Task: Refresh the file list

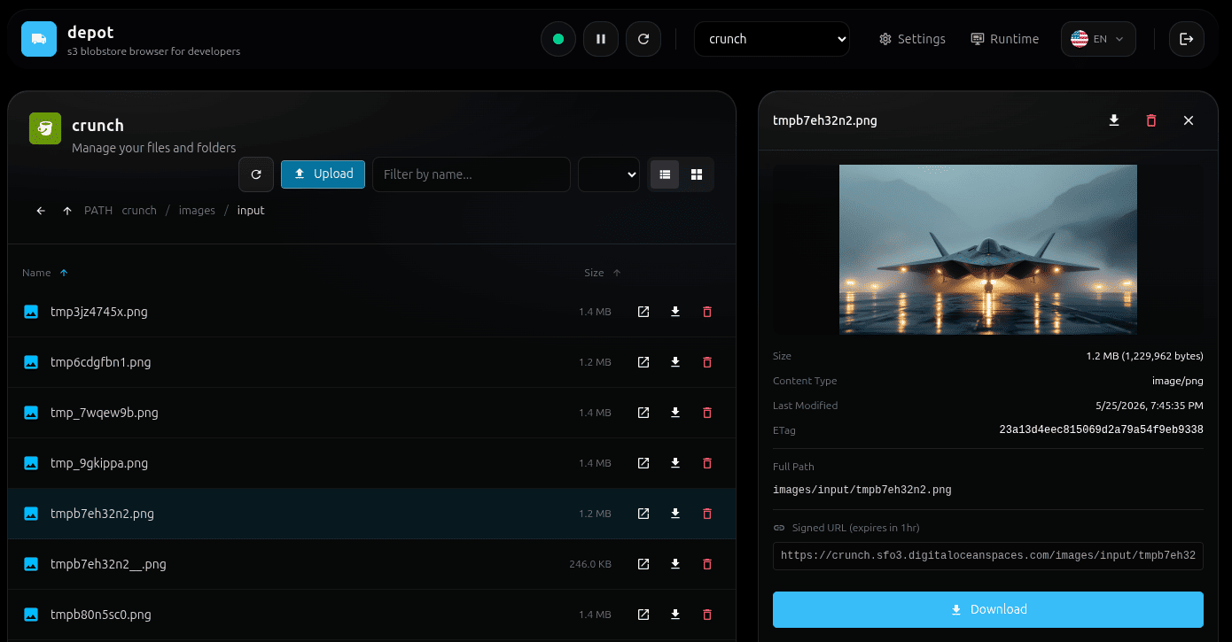Action: (256, 174)
